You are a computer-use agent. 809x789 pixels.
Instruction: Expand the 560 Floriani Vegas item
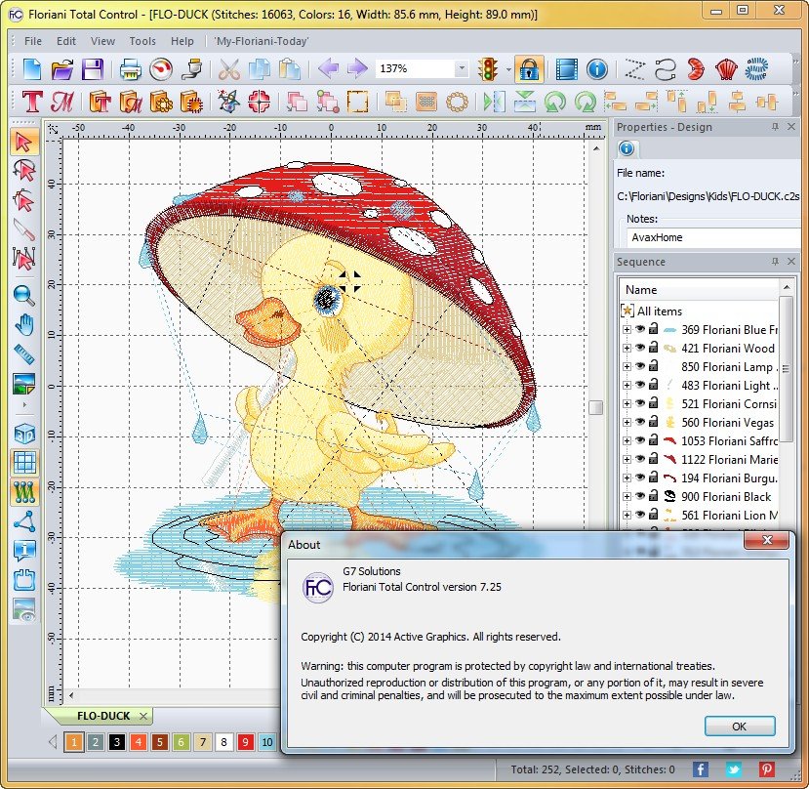point(627,423)
